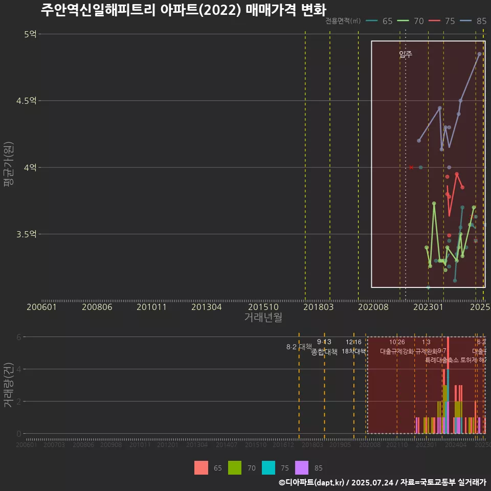Image resolution: width=491 pixels, height=491 pixels.
Task: Click the '전용면적(㎡)' legend heading
Action: point(343,21)
